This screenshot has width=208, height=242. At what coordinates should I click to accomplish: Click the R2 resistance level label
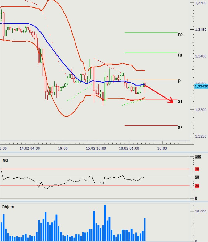180,35
